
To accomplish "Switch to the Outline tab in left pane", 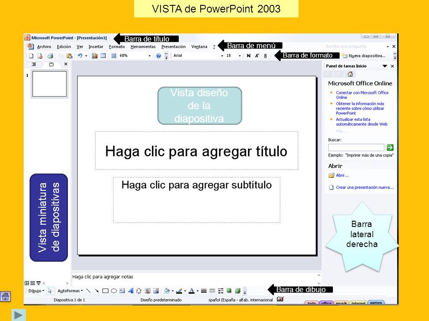I will [x=34, y=64].
